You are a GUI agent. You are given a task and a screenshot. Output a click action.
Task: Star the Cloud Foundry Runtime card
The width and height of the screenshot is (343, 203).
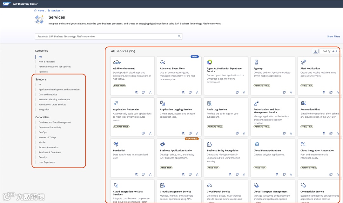(291, 174)
